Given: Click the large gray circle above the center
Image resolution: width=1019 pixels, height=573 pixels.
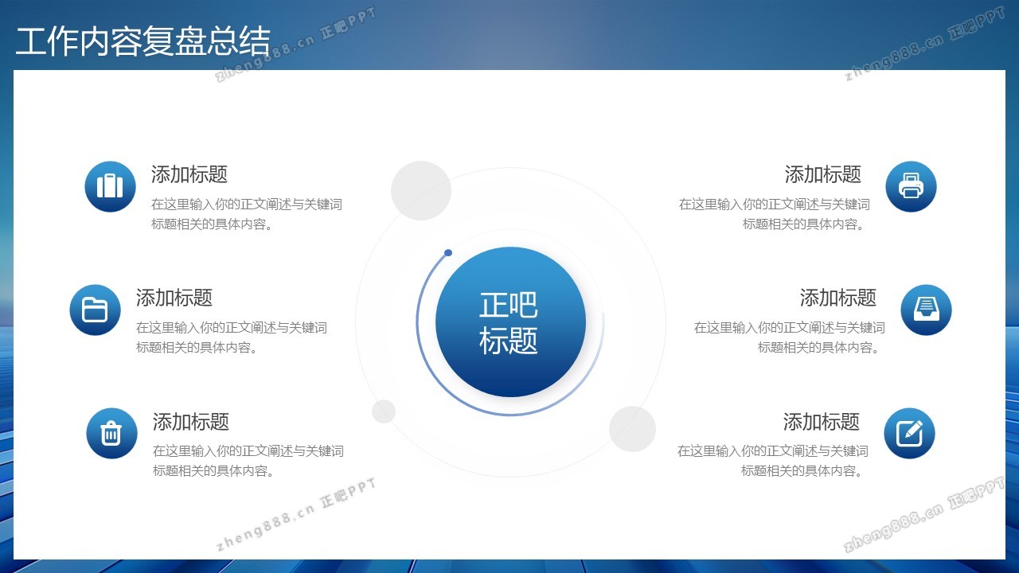Looking at the screenshot, I should click(421, 191).
